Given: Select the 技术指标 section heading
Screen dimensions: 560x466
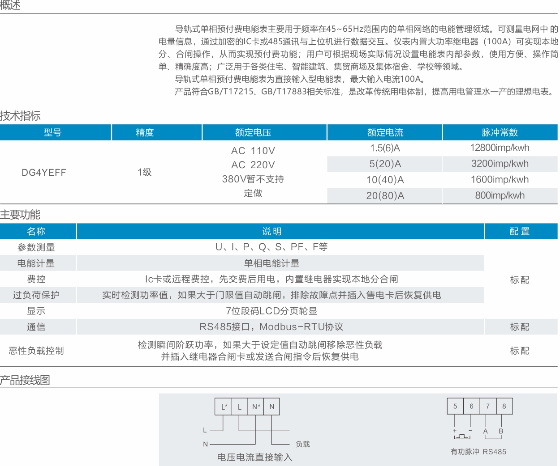Looking at the screenshot, I should (x=20, y=116).
